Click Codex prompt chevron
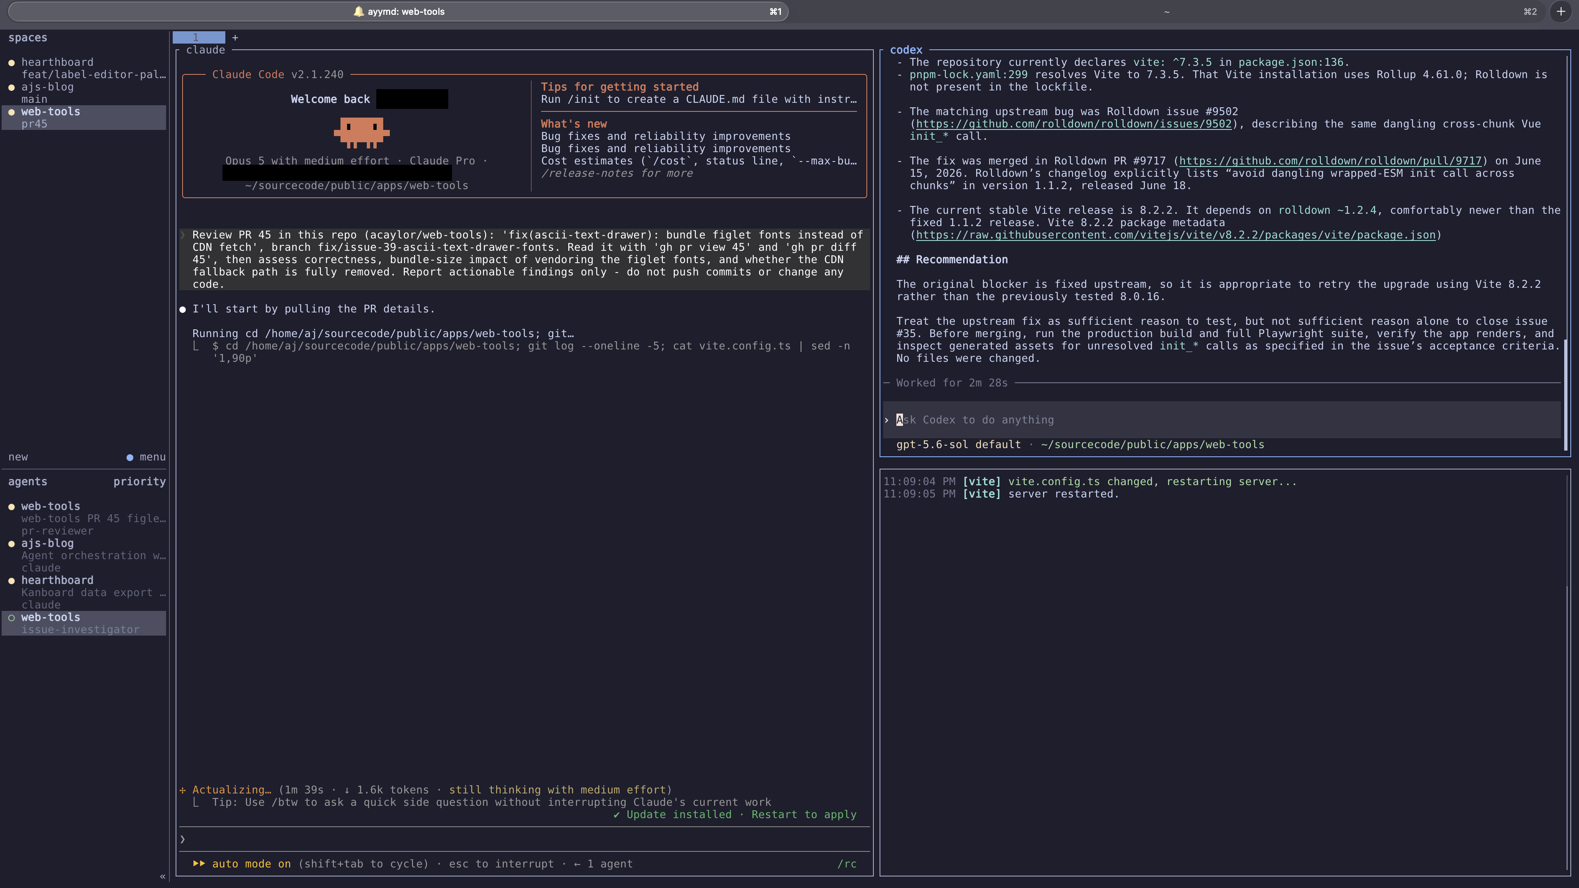 coord(887,421)
